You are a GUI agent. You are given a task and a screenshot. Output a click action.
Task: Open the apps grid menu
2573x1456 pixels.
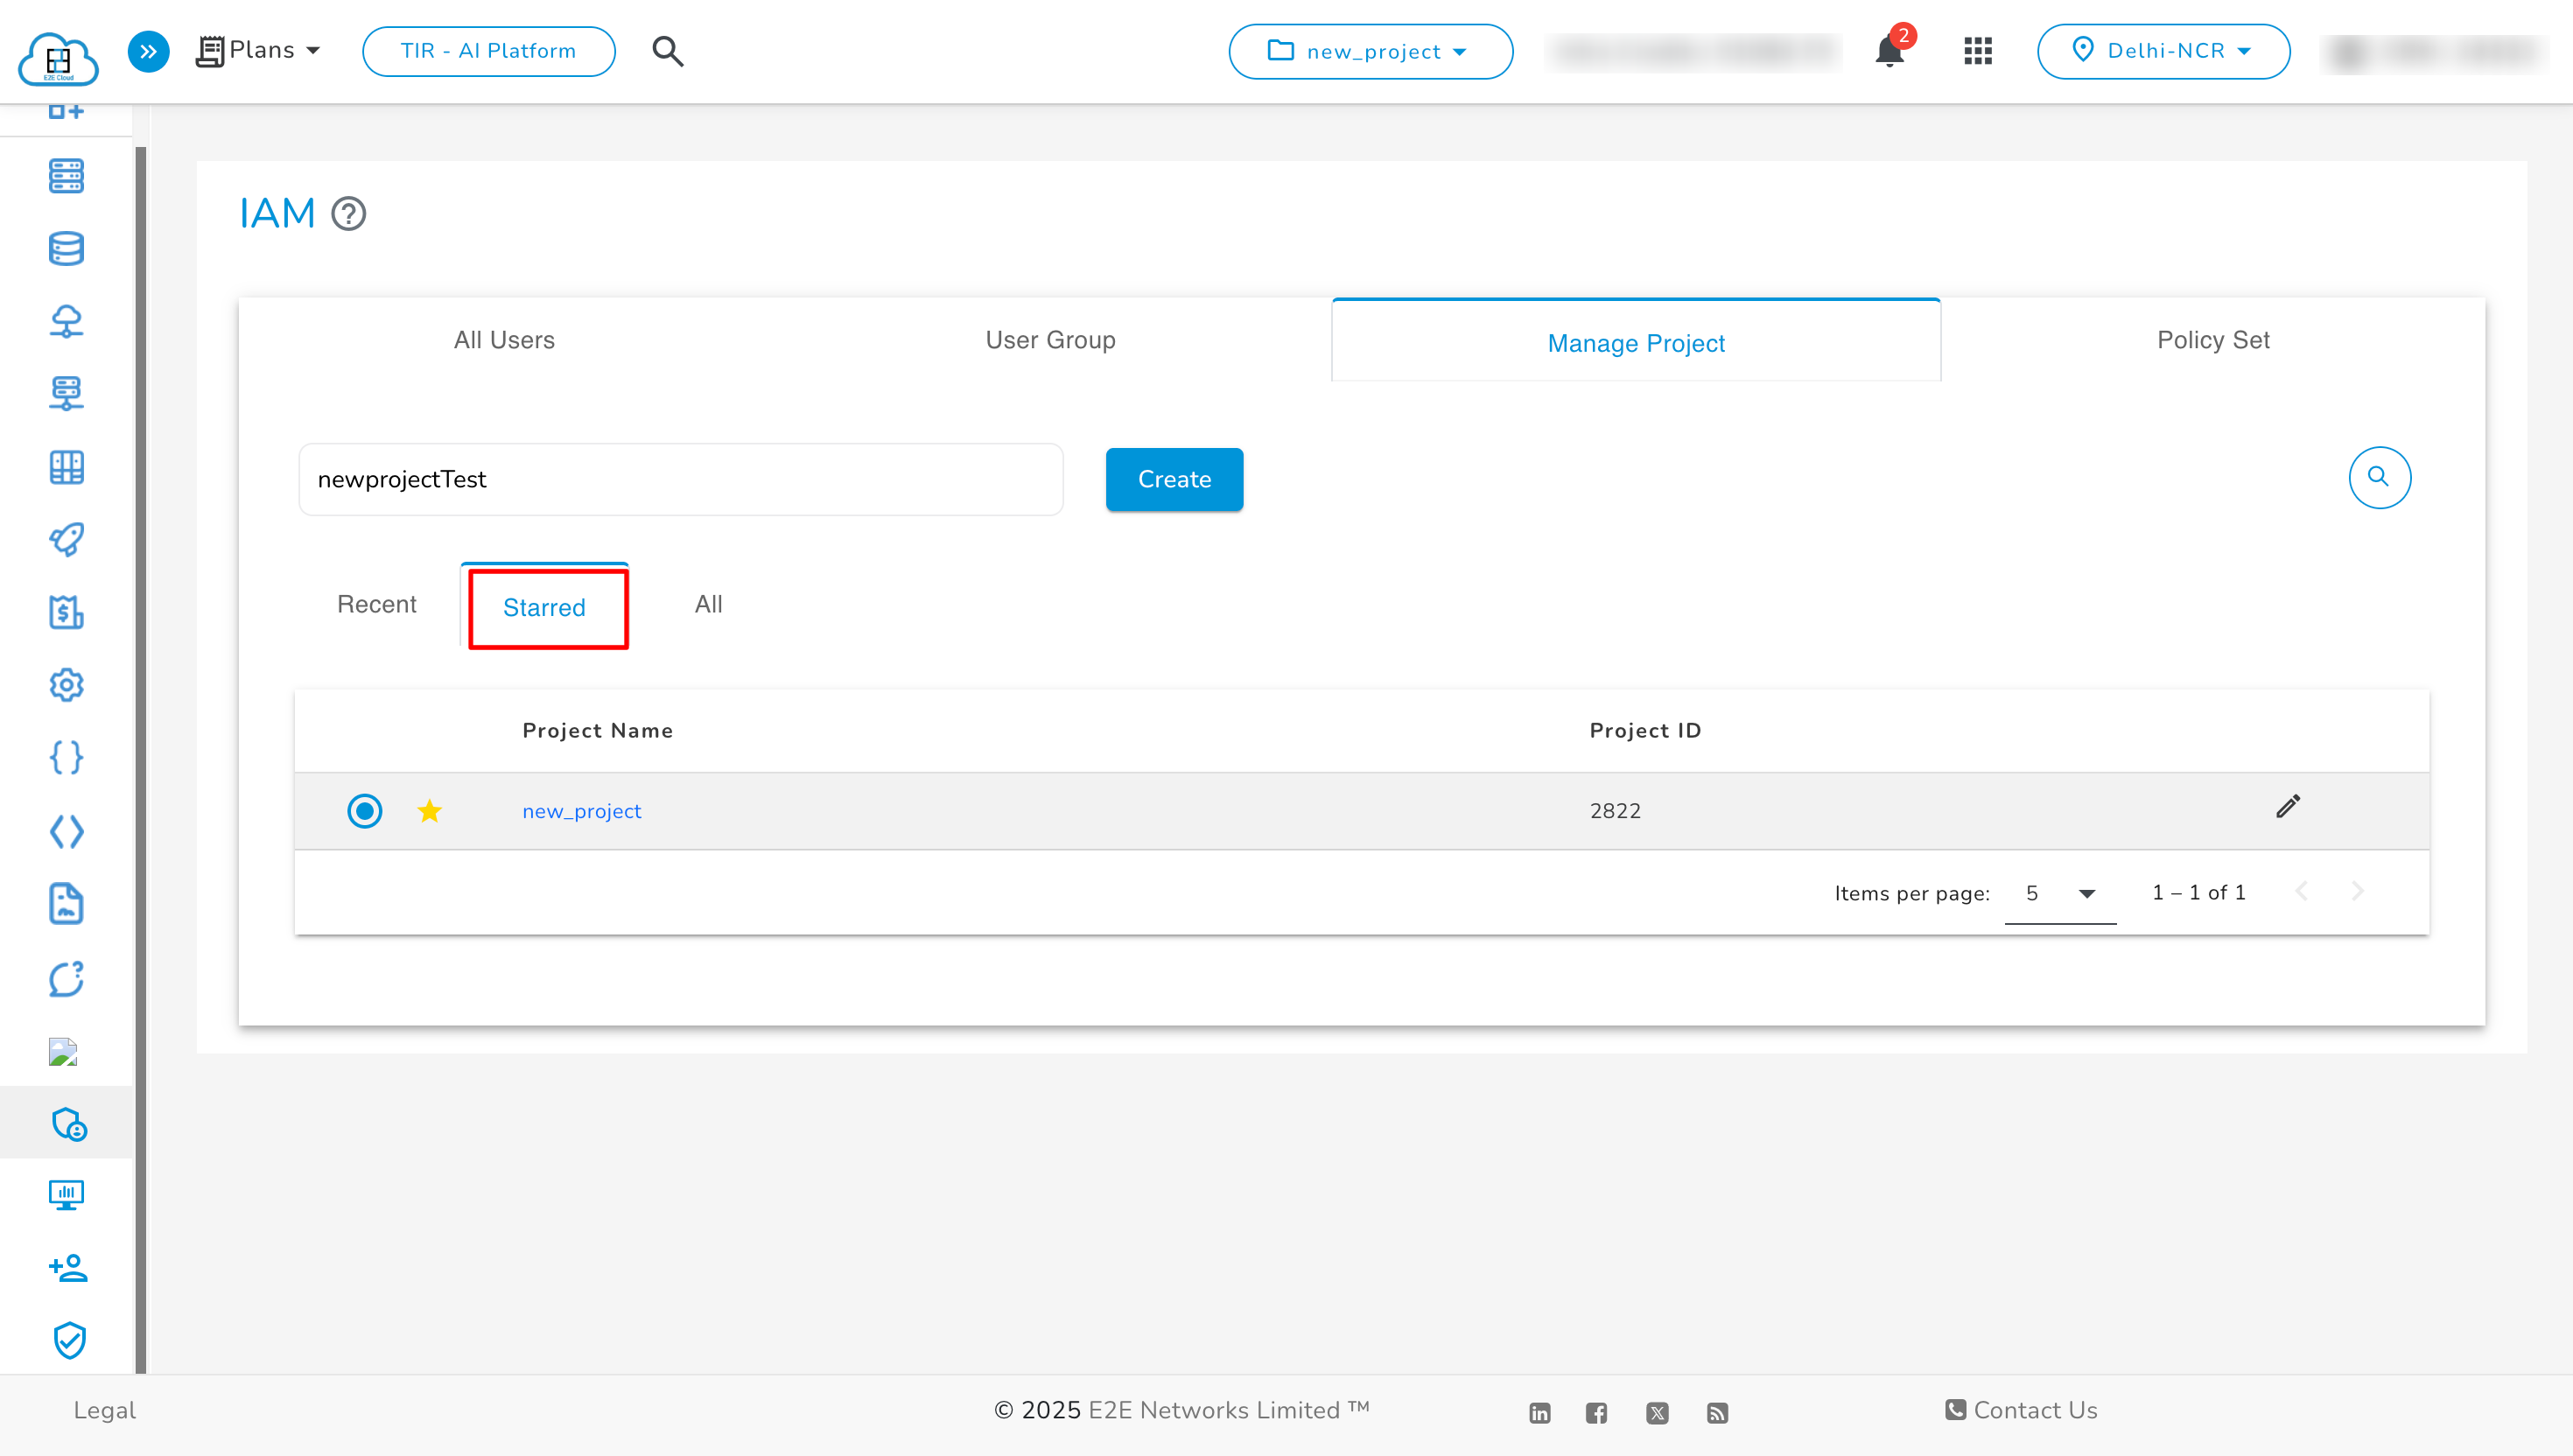pyautogui.click(x=1977, y=51)
